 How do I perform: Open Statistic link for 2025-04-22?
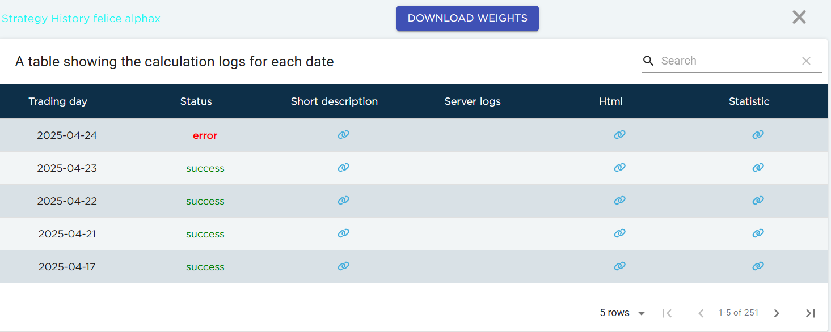click(758, 201)
